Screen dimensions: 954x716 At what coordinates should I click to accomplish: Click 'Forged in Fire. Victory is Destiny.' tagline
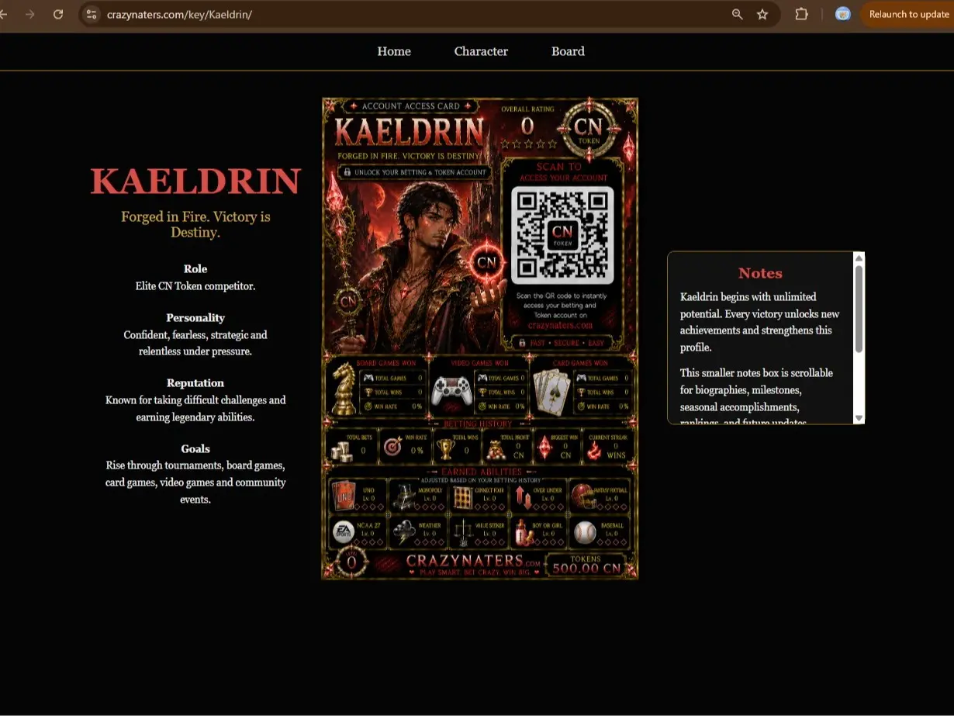click(195, 224)
